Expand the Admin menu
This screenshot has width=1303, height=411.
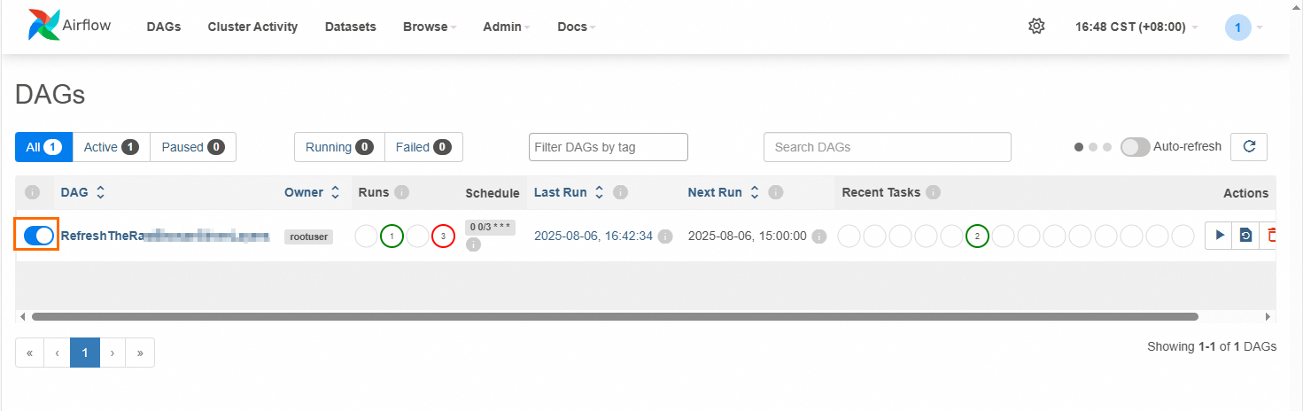(507, 27)
